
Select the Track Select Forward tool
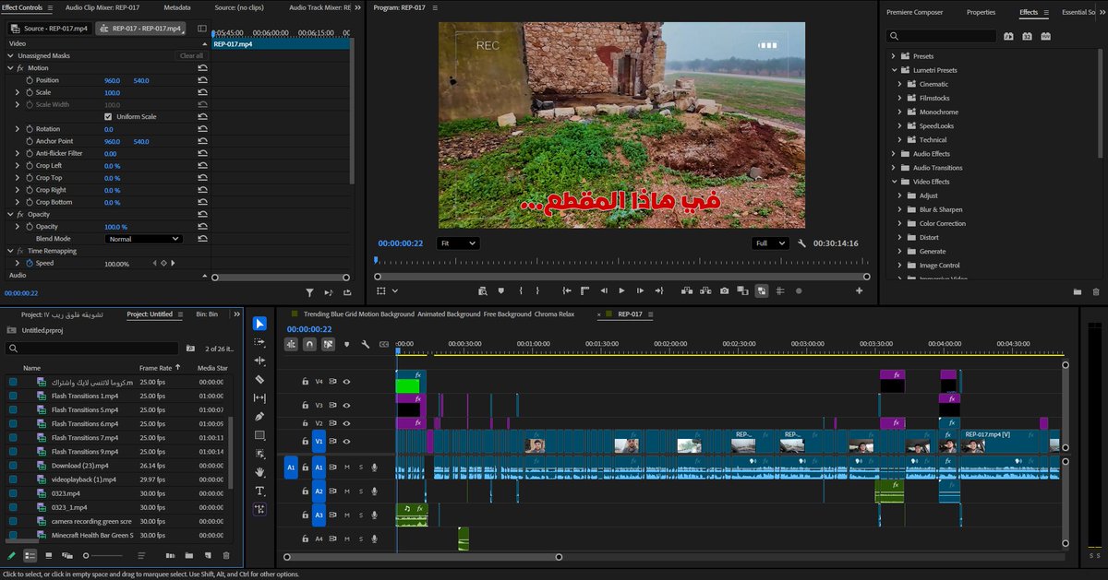coord(259,341)
